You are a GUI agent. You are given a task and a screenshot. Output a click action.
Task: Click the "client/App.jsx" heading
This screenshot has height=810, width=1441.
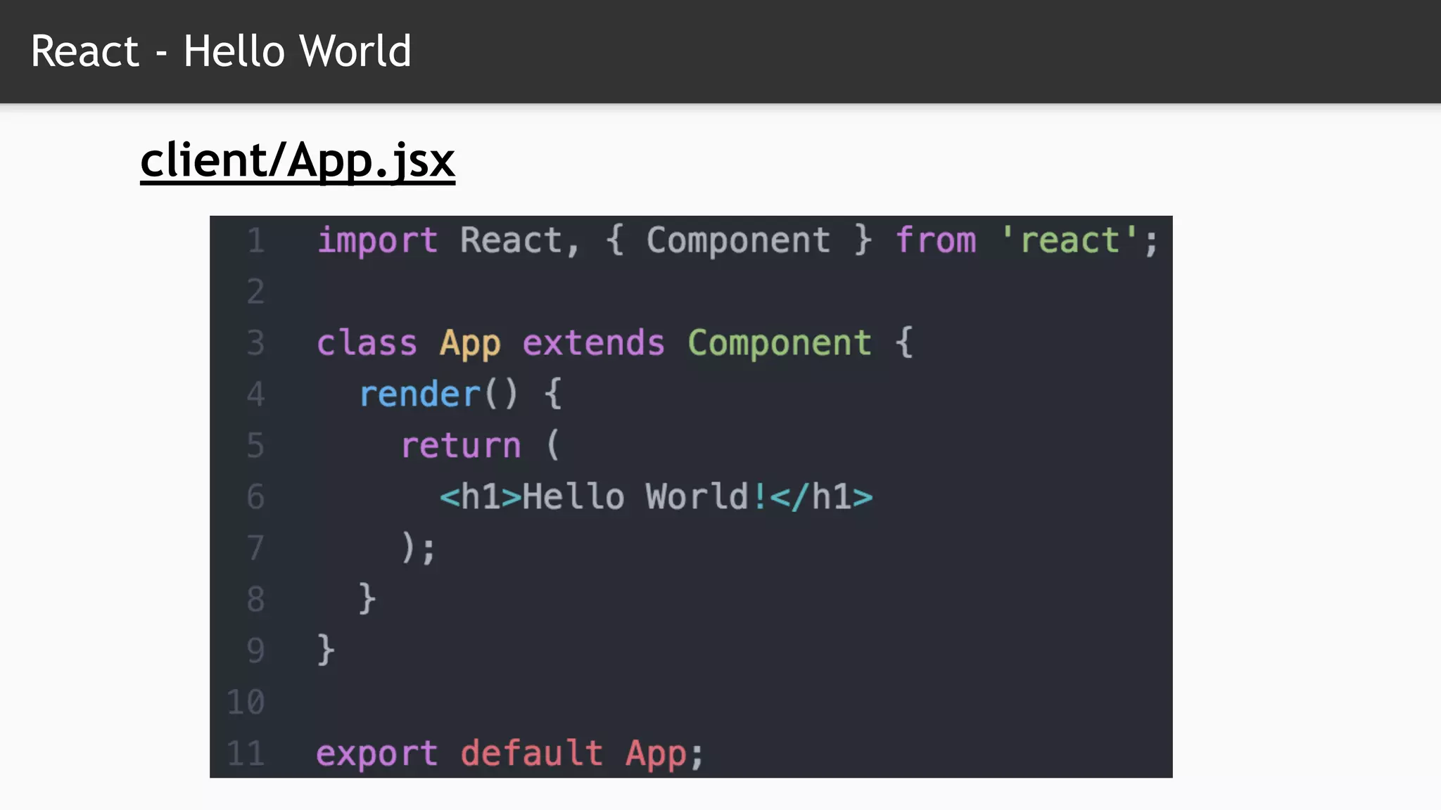pos(298,161)
